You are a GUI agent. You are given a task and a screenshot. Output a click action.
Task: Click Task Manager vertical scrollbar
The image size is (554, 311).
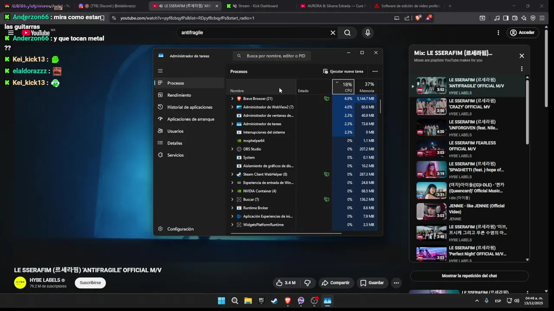coord(380,106)
